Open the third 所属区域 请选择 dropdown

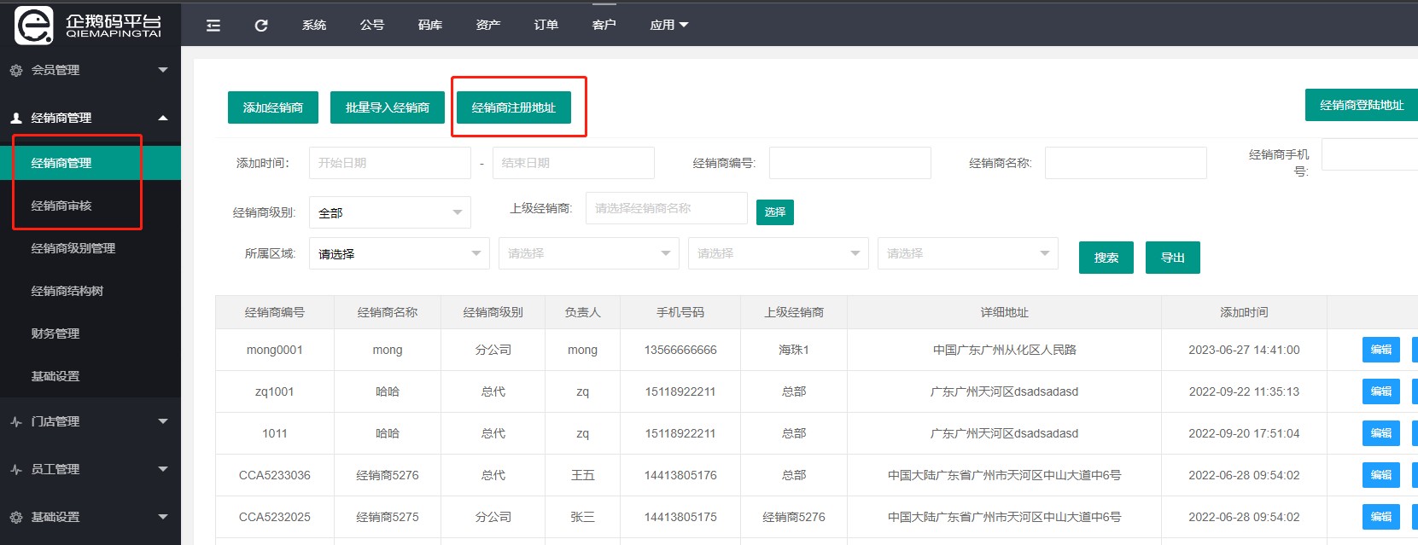pyautogui.click(x=779, y=253)
